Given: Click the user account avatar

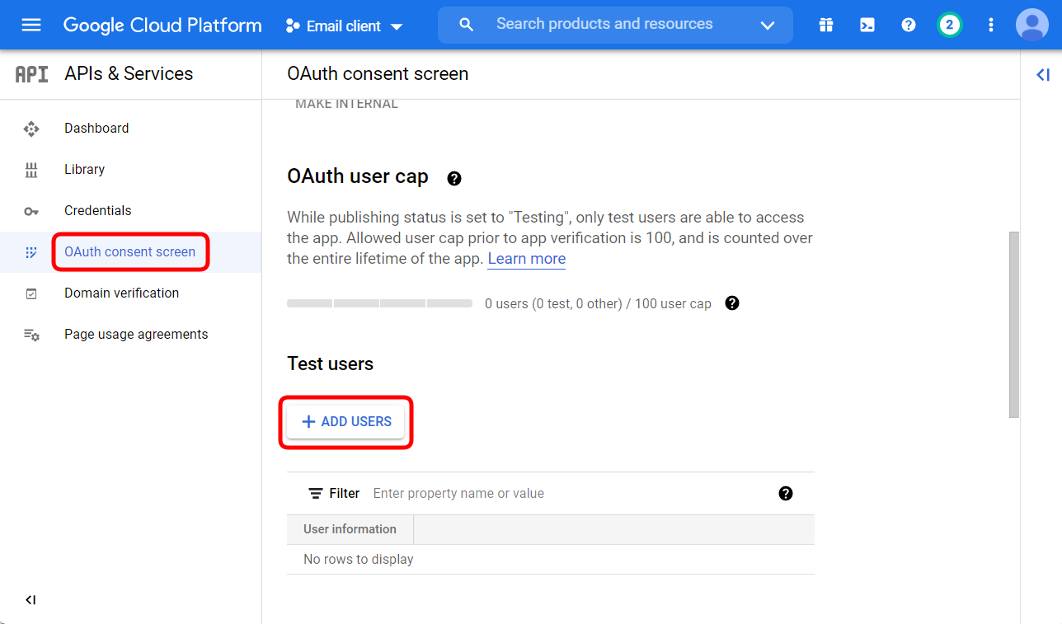Looking at the screenshot, I should click(x=1031, y=25).
